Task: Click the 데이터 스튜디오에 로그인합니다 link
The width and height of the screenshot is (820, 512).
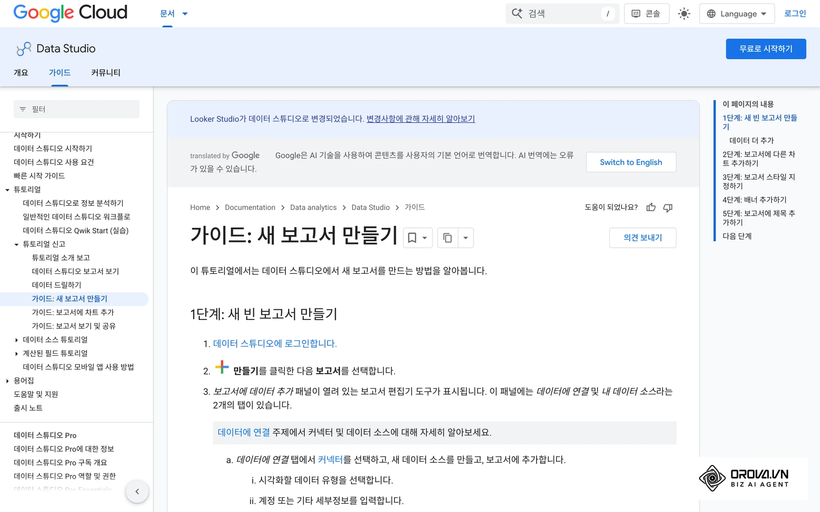Action: pyautogui.click(x=275, y=344)
